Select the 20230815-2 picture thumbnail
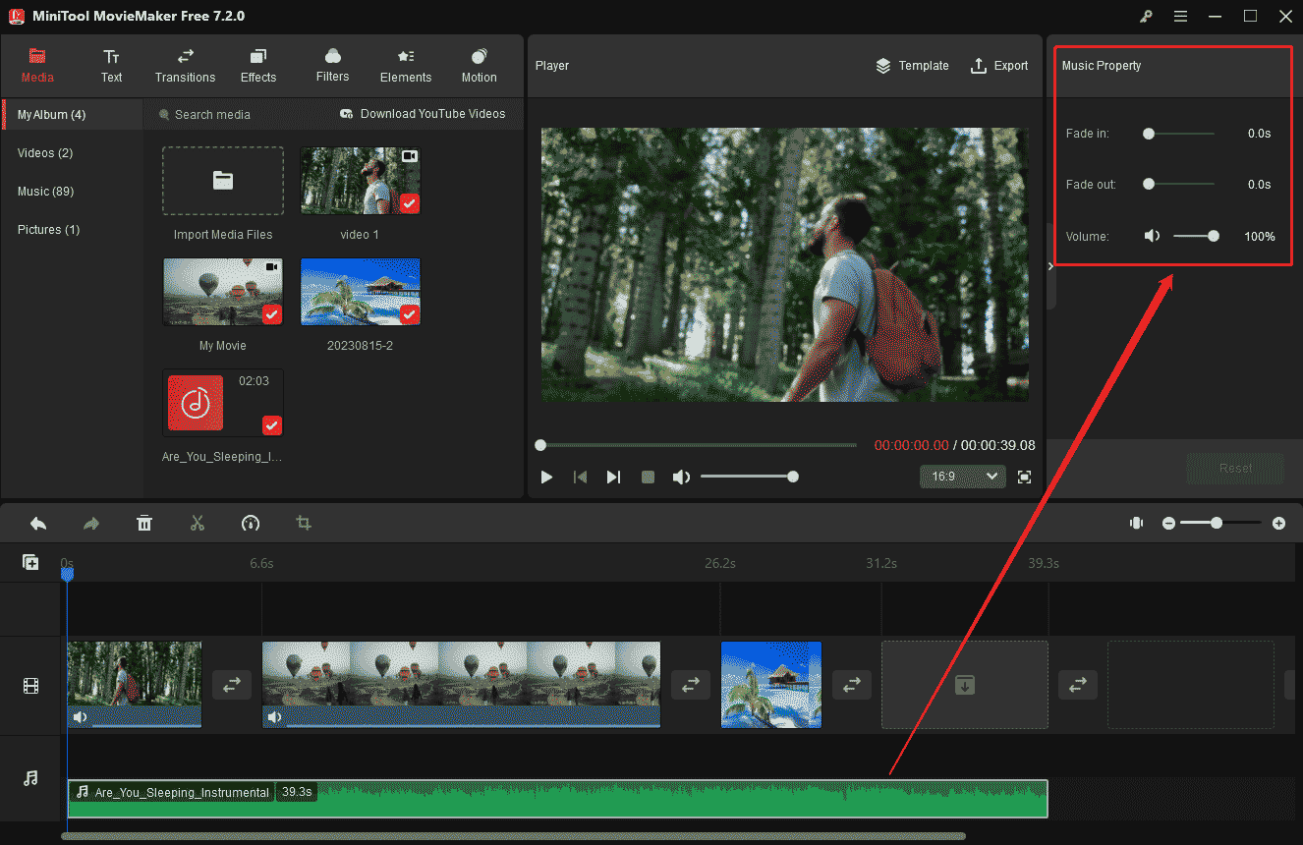Screen dimensions: 1303x845 point(360,292)
